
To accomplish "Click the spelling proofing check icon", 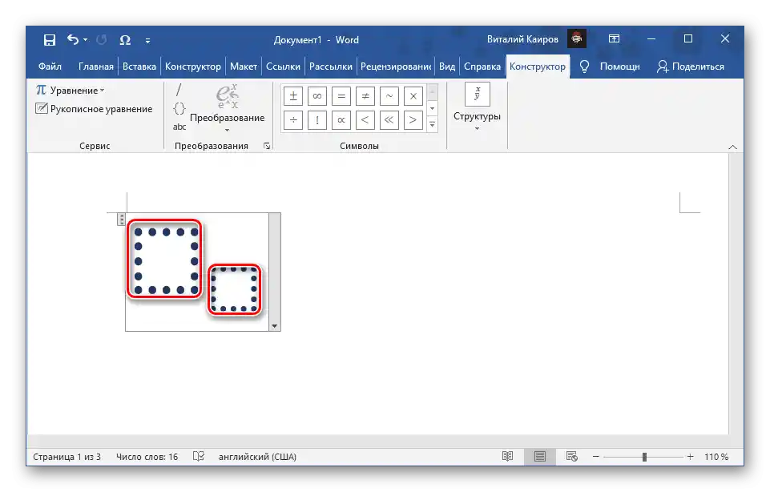I will click(x=199, y=457).
